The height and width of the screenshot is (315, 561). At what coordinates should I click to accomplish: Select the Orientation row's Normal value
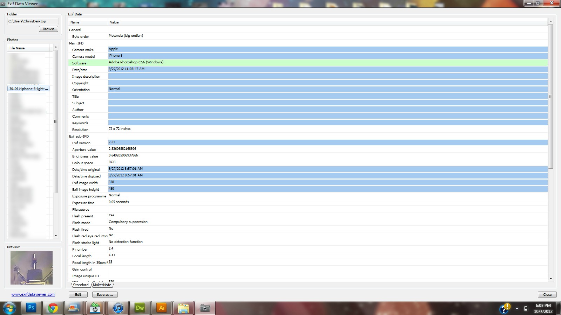[114, 89]
